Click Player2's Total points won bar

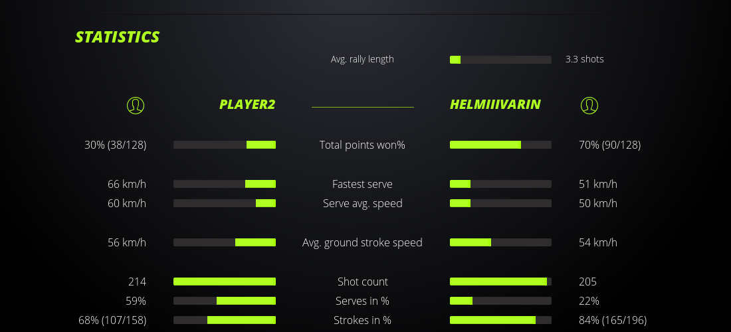[225, 145]
